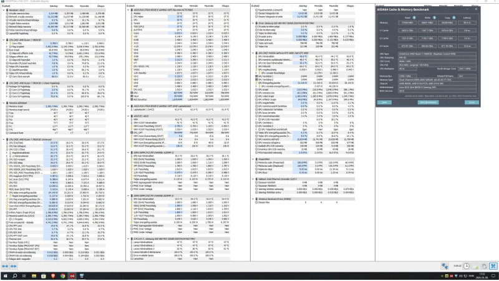Click the Motherboard field in AIDA64
The height and width of the screenshot is (281, 499).
pos(437,87)
